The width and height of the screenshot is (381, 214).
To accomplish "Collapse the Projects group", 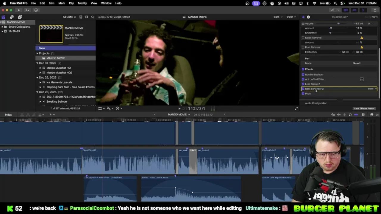I will (37, 53).
